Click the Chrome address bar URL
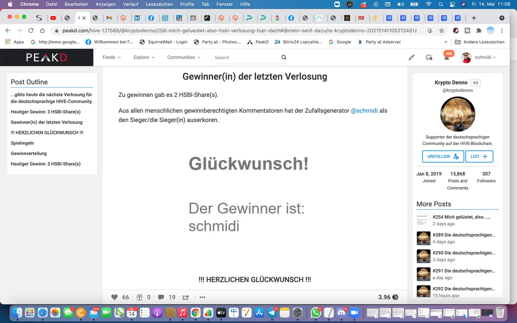The image size is (517, 323). tap(240, 31)
